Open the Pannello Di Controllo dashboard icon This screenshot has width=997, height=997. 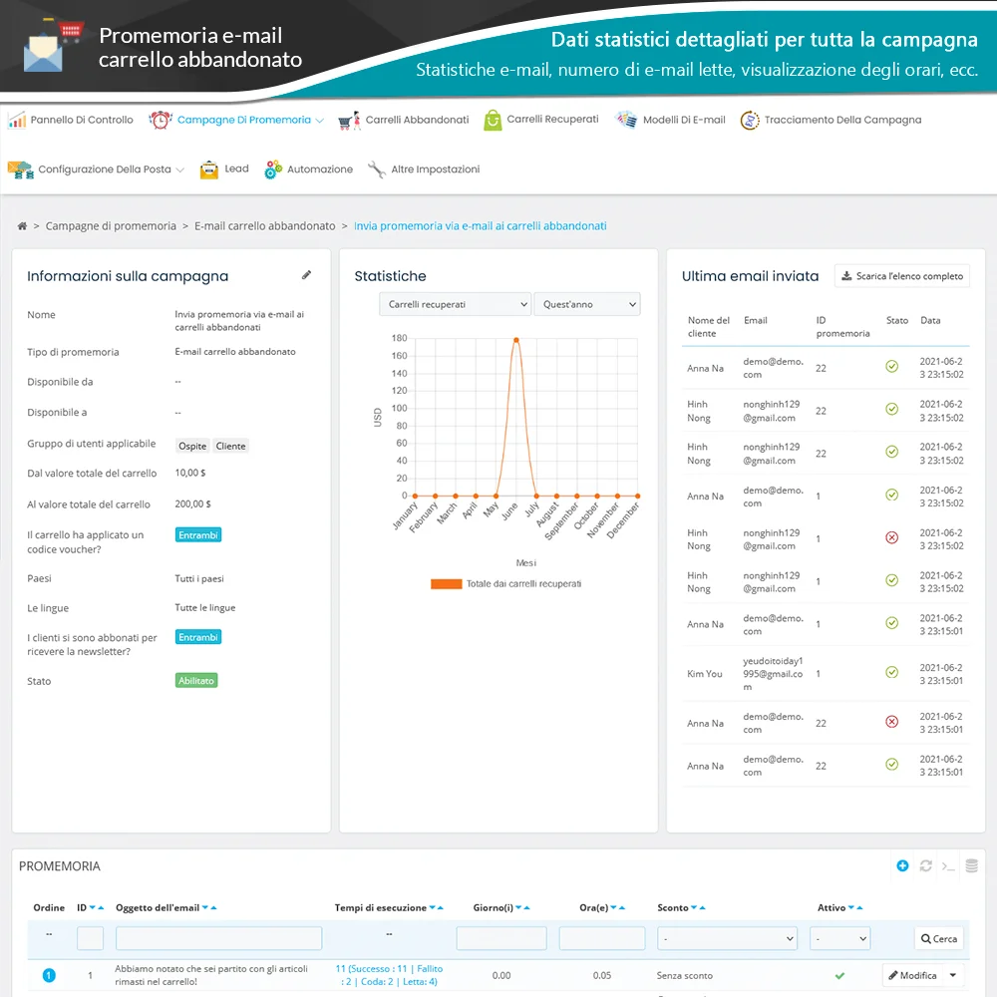coord(19,119)
